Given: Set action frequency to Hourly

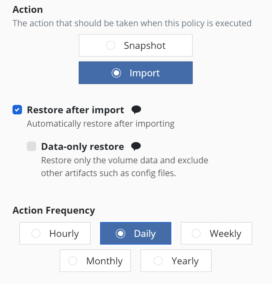Looking at the screenshot, I should coord(55,233).
